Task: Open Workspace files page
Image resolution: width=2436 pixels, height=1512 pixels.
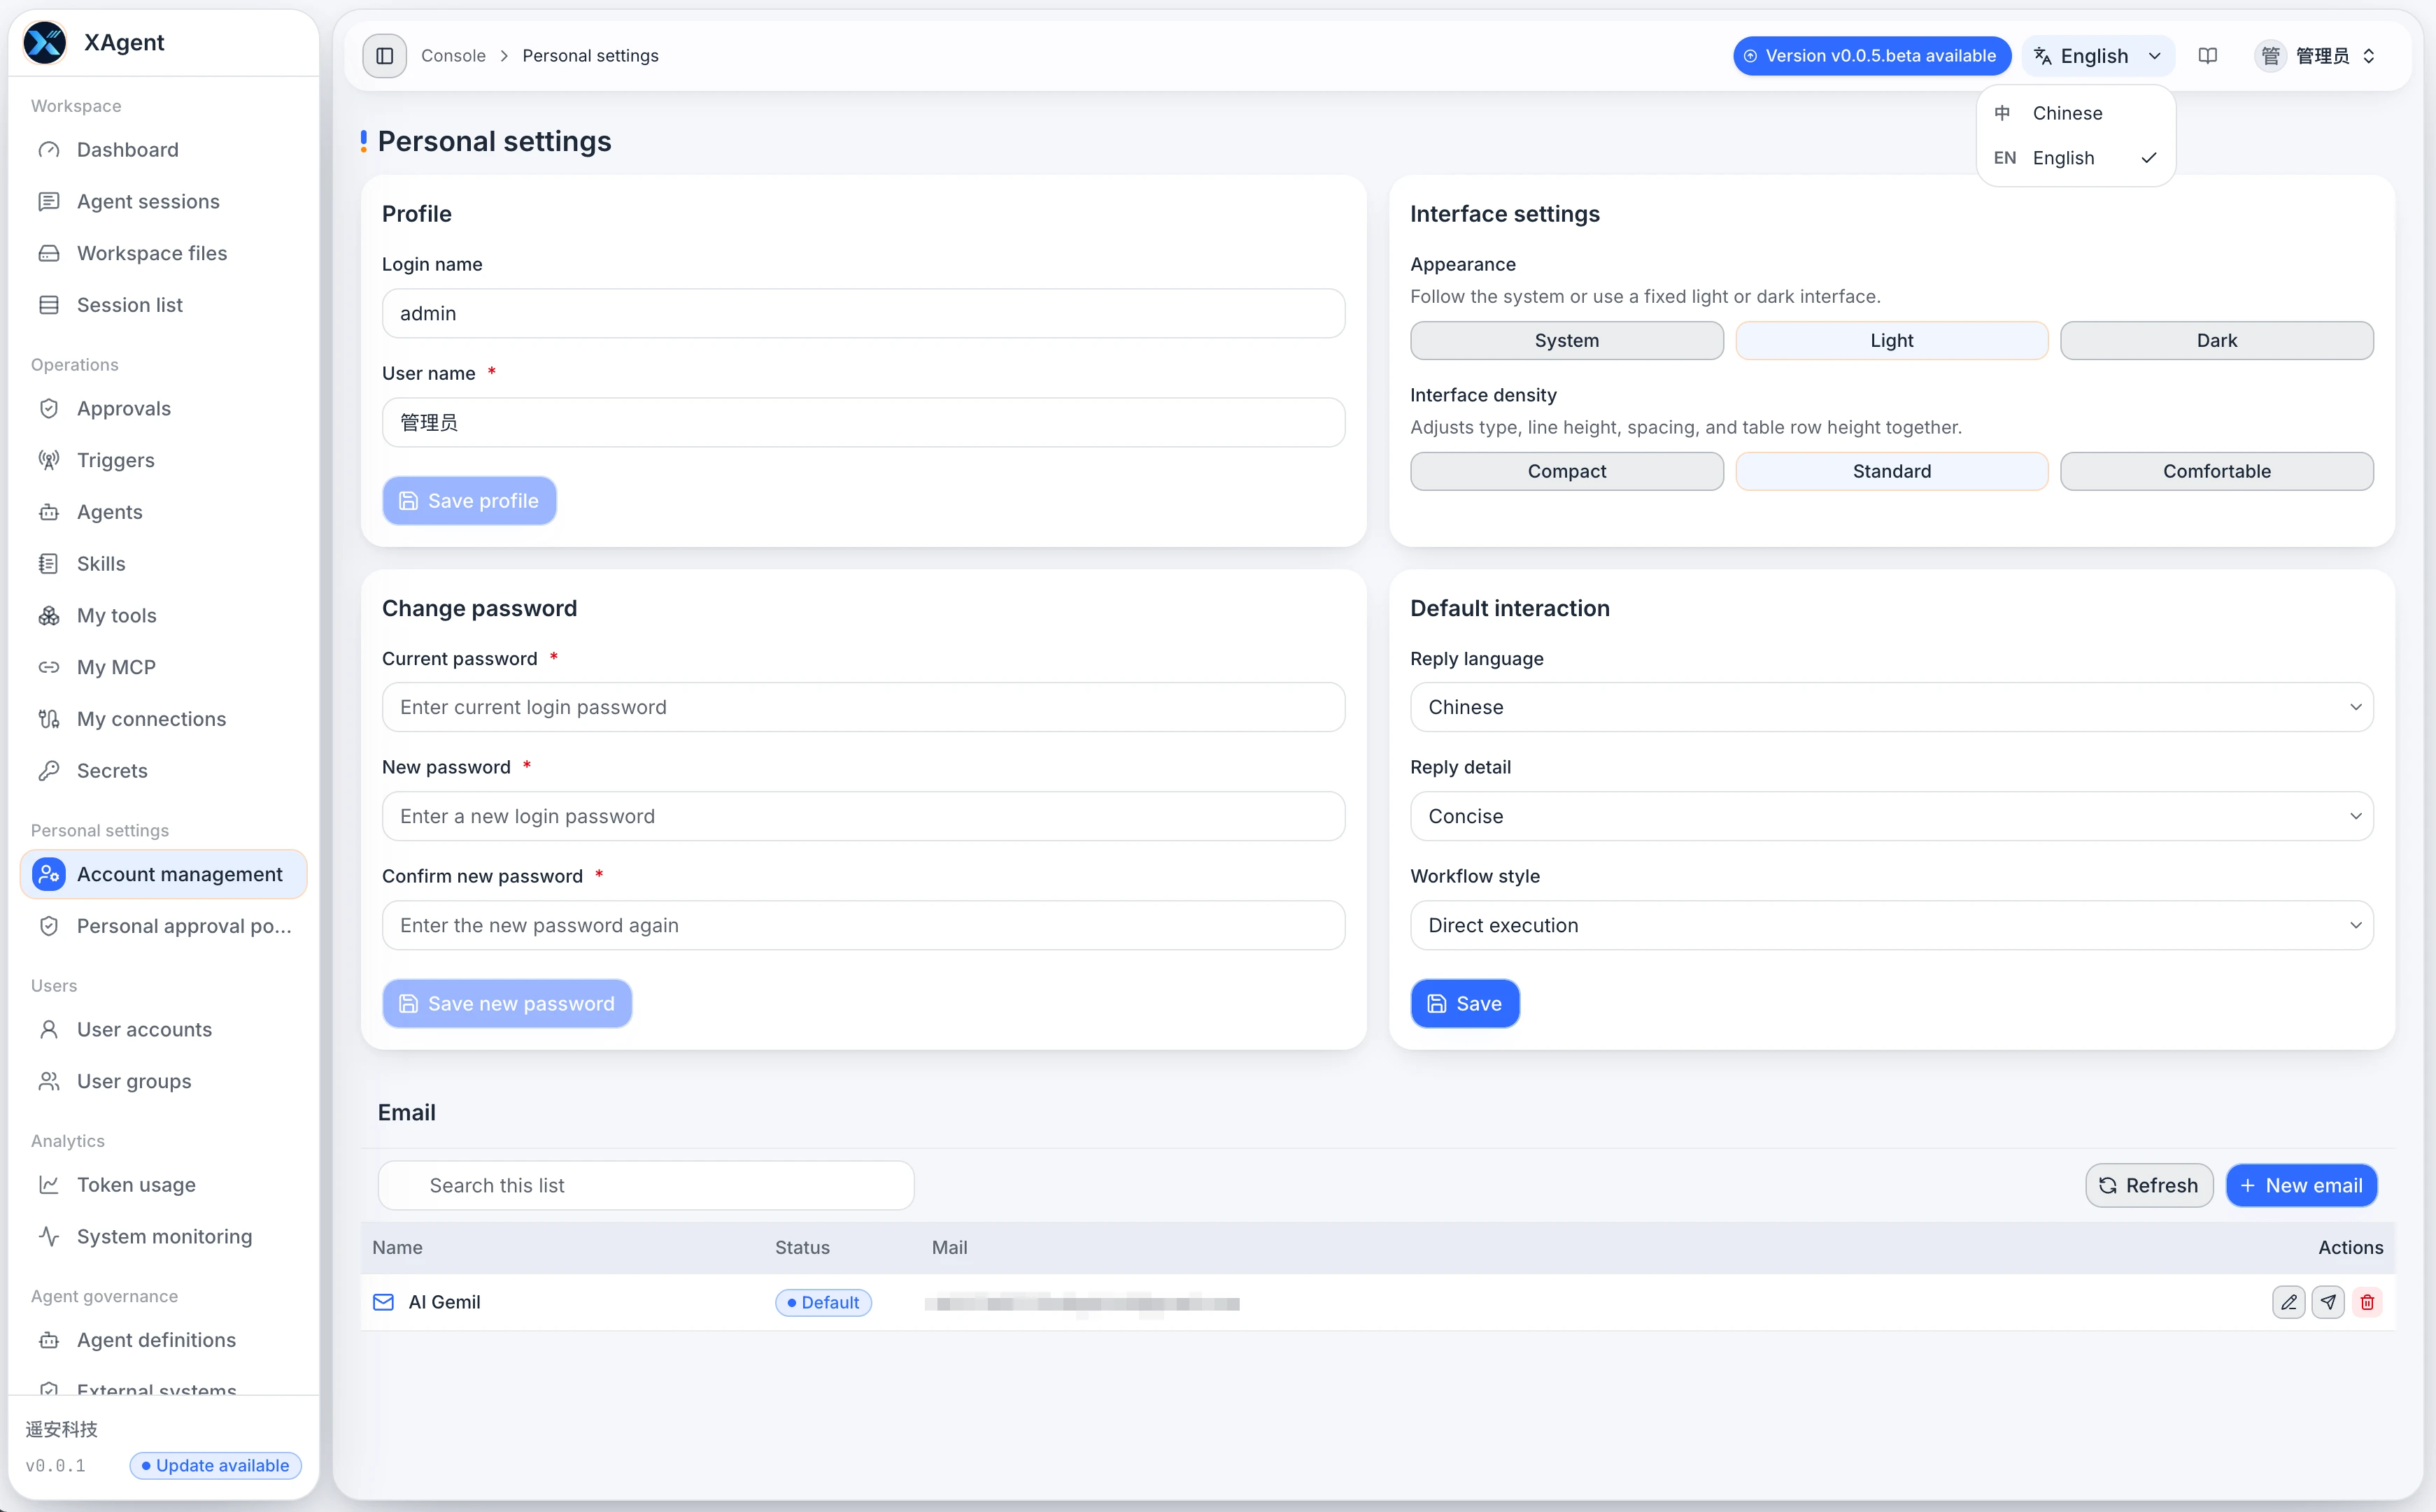Action: [x=163, y=253]
